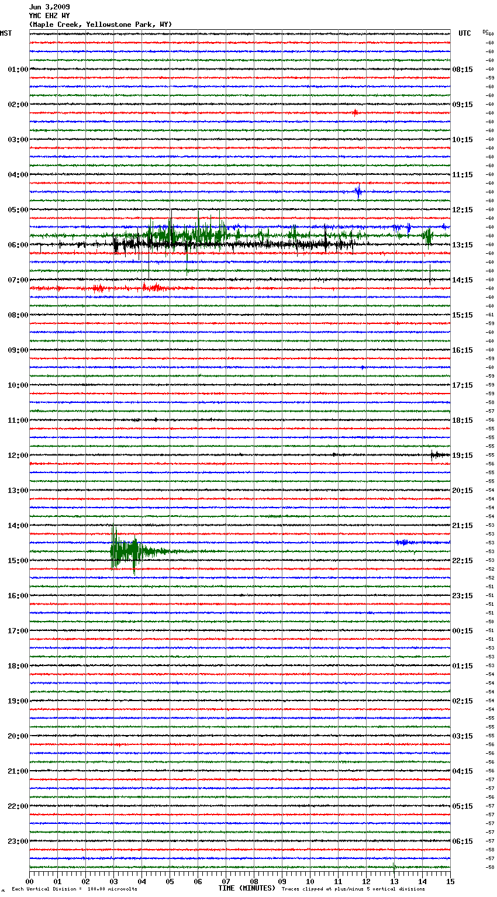Click the red burst on the 02:15 trace
497x897 pixels.
point(355,112)
